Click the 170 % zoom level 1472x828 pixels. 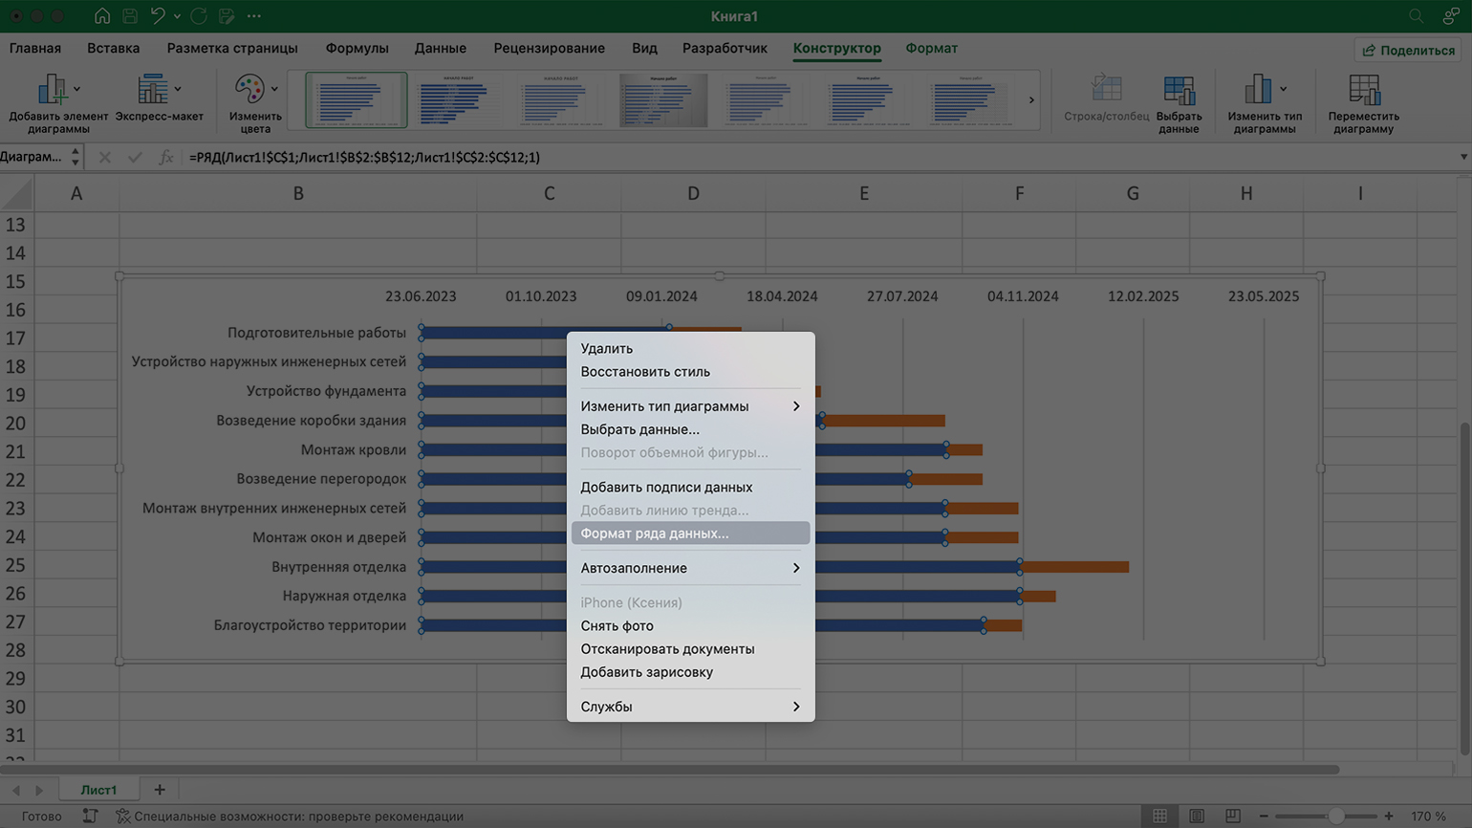coord(1428,816)
